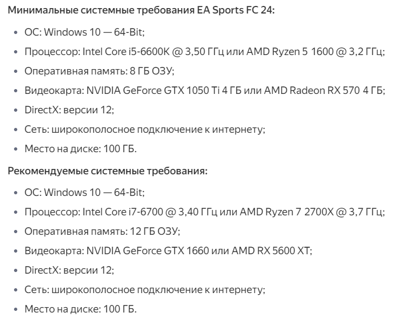The height and width of the screenshot is (326, 395).
Task: Click the first 'Место на диске: 100 ГБ' line
Action: click(80, 148)
